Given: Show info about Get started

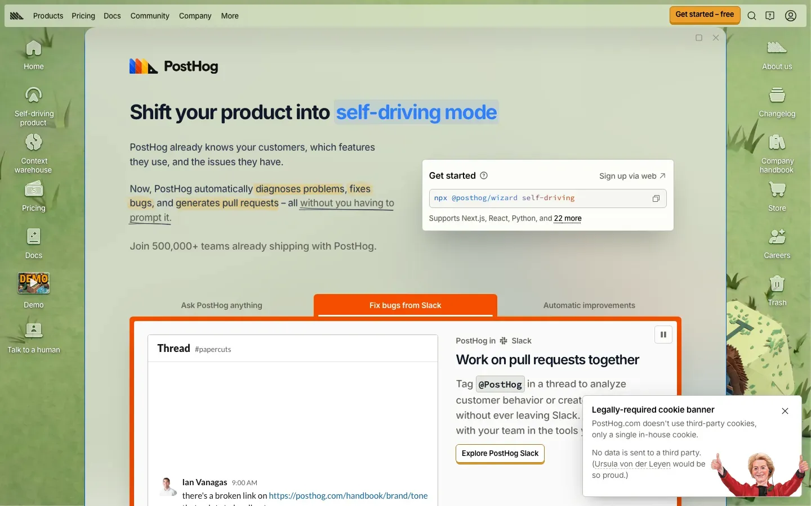Looking at the screenshot, I should 484,175.
